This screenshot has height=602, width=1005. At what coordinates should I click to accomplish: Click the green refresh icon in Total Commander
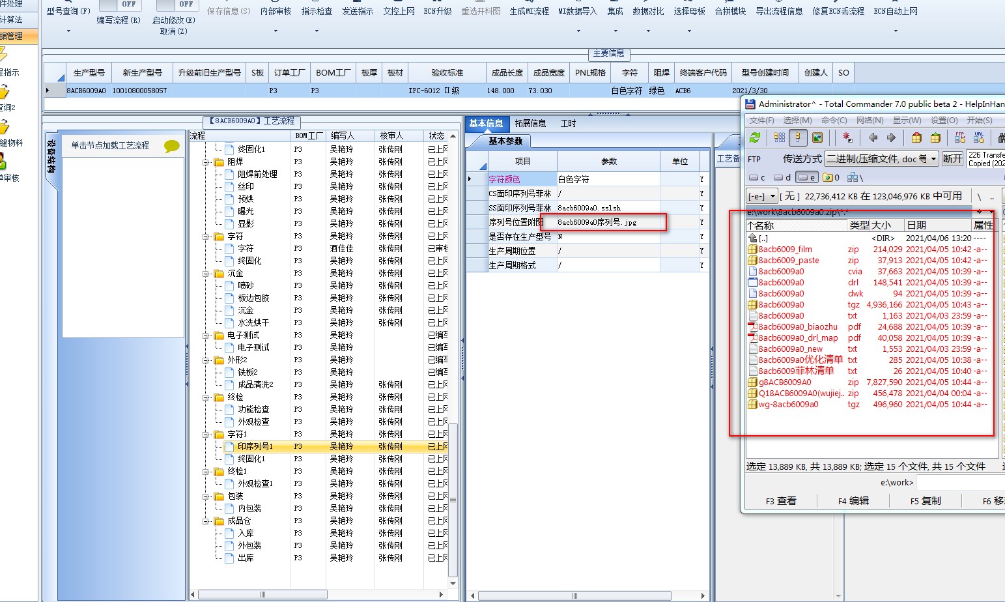(x=755, y=137)
